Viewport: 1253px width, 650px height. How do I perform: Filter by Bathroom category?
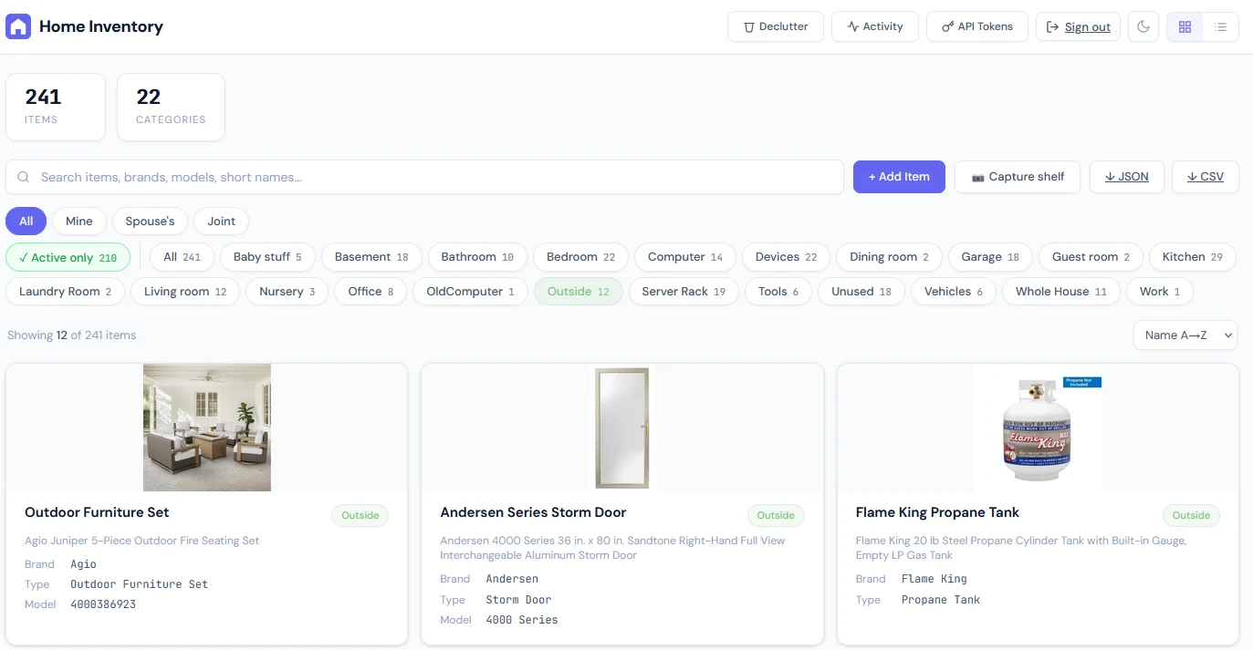(x=477, y=257)
